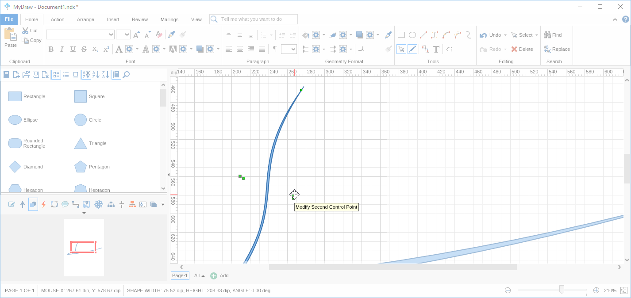Open the All pages list arrow
The image size is (631, 298).
[203, 276]
